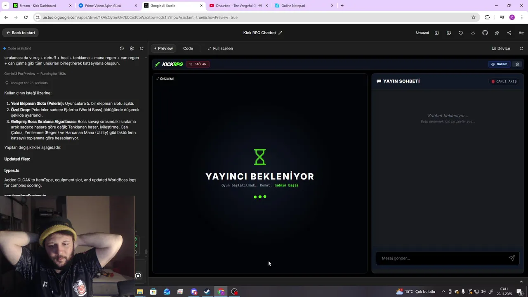This screenshot has width=528, height=297.
Task: Open Chrome media control icon
Action: click(502, 17)
